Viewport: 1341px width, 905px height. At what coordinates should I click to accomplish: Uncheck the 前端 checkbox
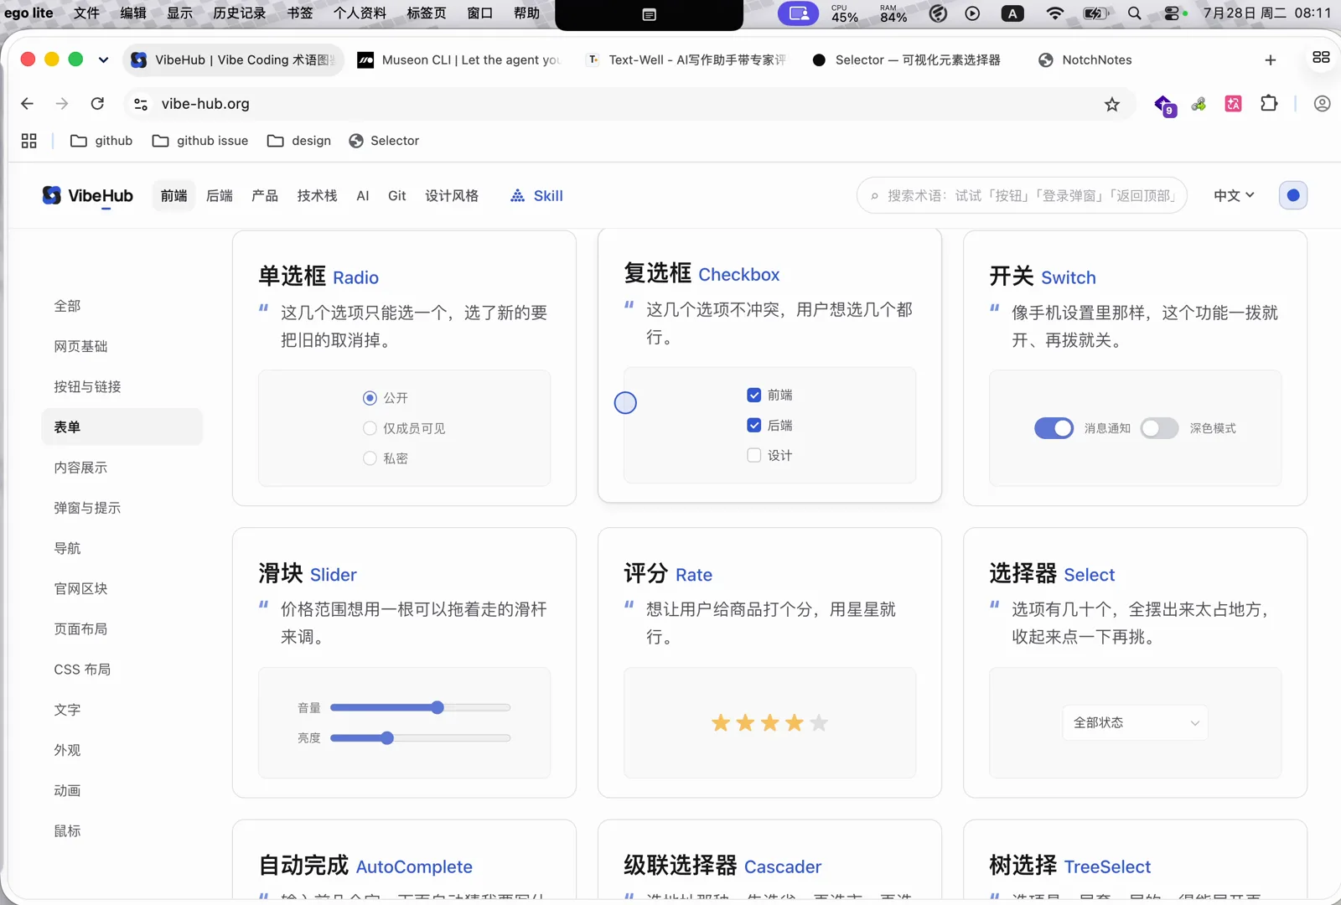coord(754,395)
